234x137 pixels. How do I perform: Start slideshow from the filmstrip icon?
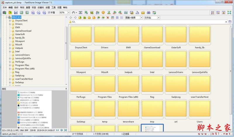pyautogui.click(x=80, y=13)
